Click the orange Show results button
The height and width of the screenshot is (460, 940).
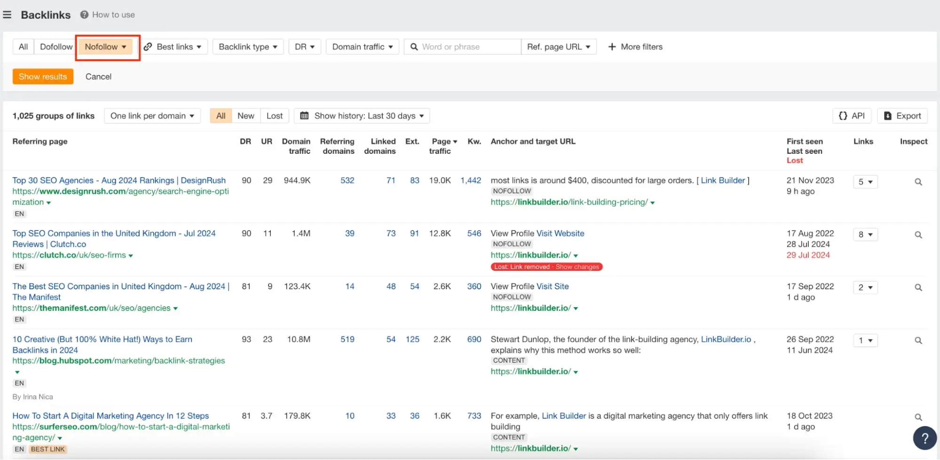click(43, 77)
